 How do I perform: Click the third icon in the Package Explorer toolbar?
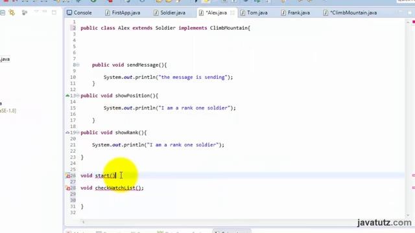click(x=25, y=12)
